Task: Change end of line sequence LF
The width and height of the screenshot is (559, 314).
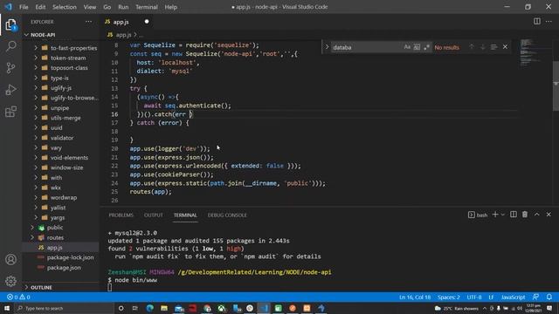Action: coord(491,297)
